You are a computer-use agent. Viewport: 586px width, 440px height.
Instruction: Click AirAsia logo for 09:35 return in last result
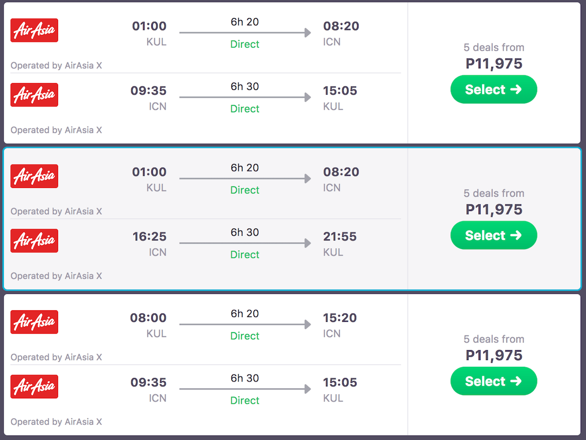(34, 386)
